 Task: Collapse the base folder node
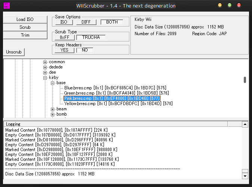53,83
